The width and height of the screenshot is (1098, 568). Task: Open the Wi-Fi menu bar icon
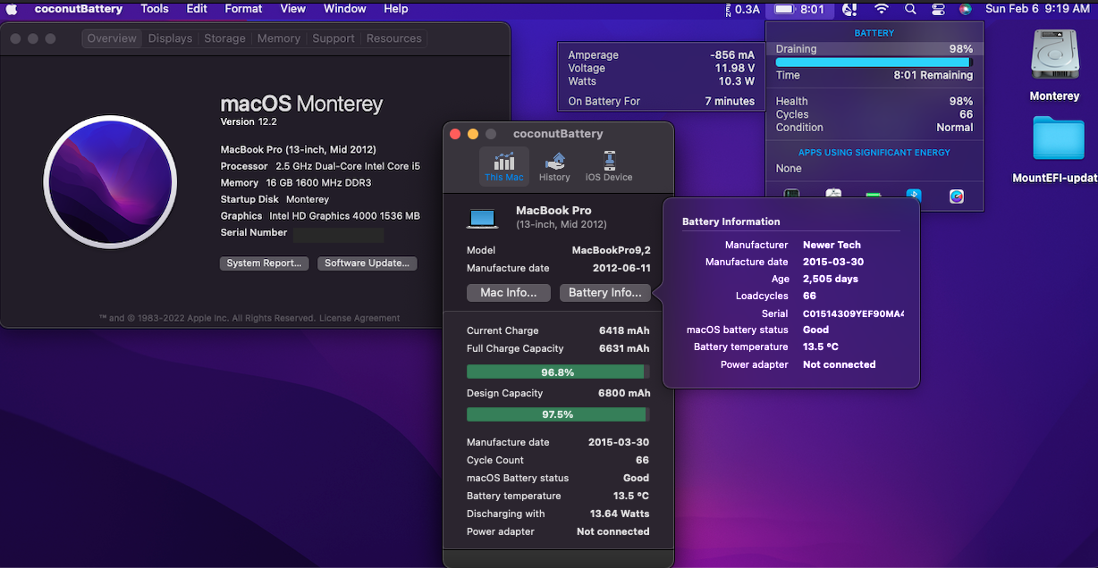pyautogui.click(x=882, y=9)
